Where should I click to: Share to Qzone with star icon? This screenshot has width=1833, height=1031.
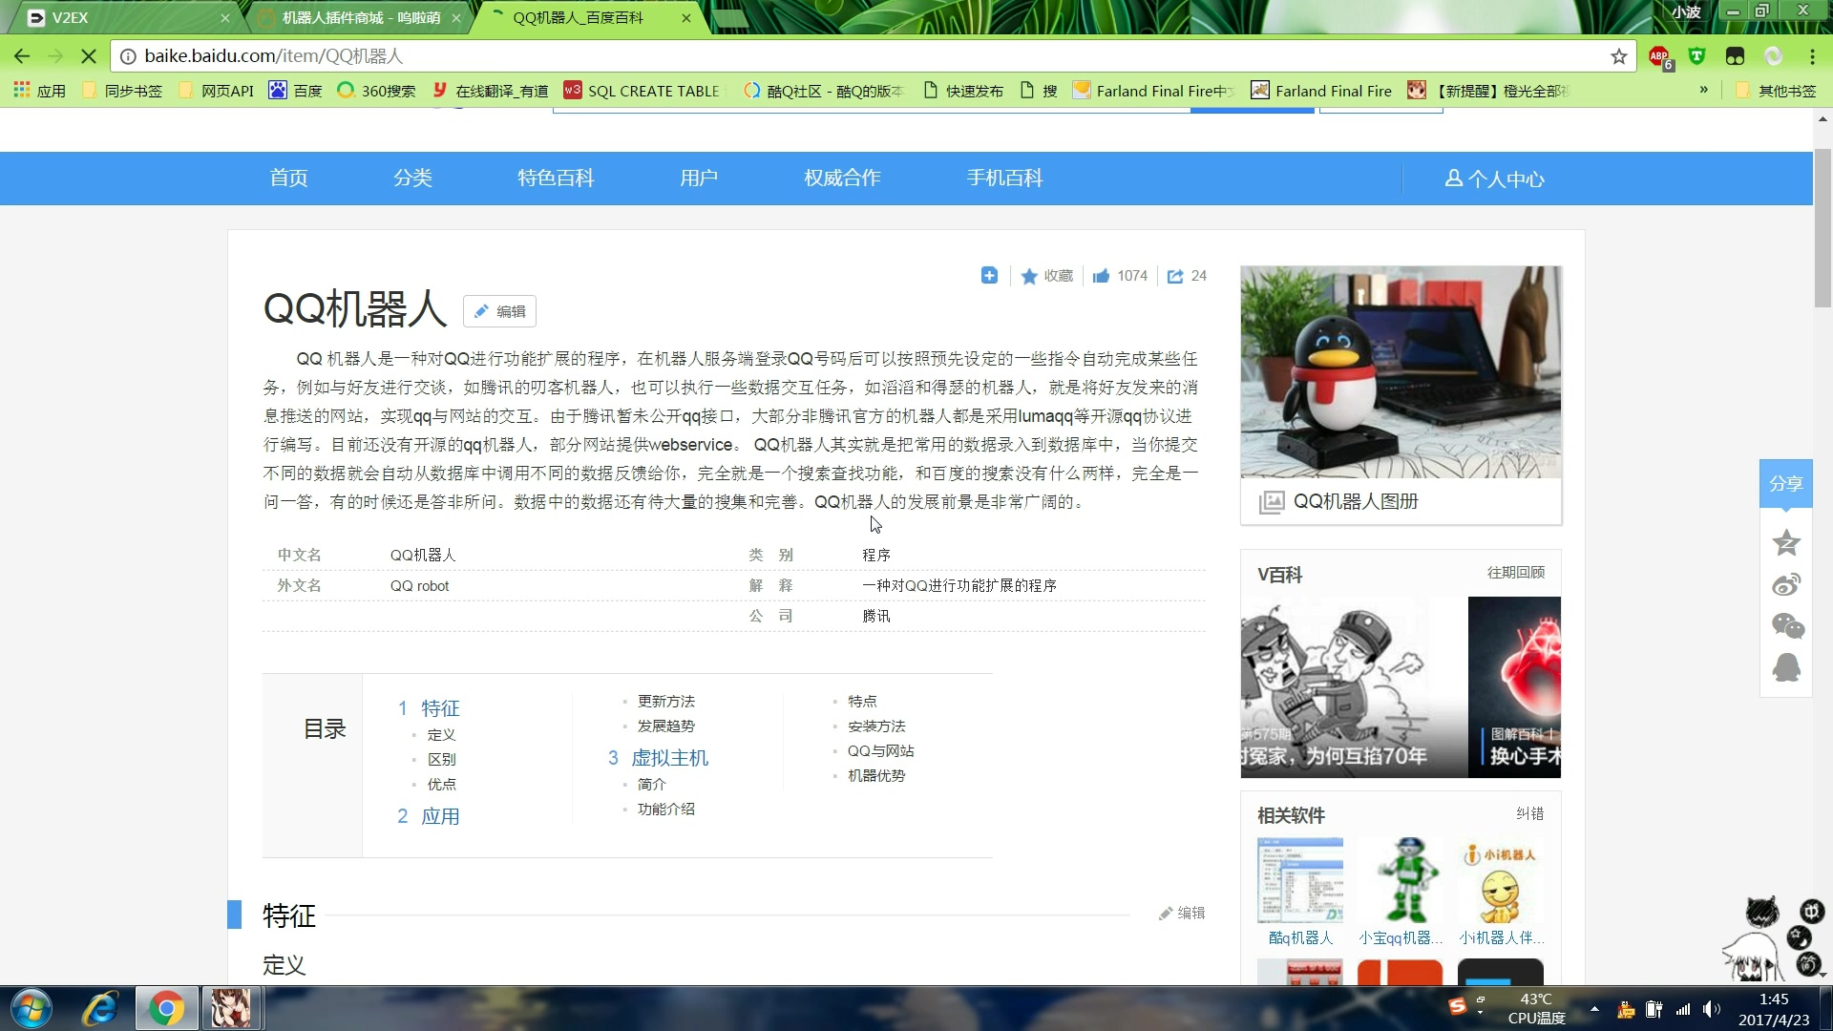(x=1786, y=543)
